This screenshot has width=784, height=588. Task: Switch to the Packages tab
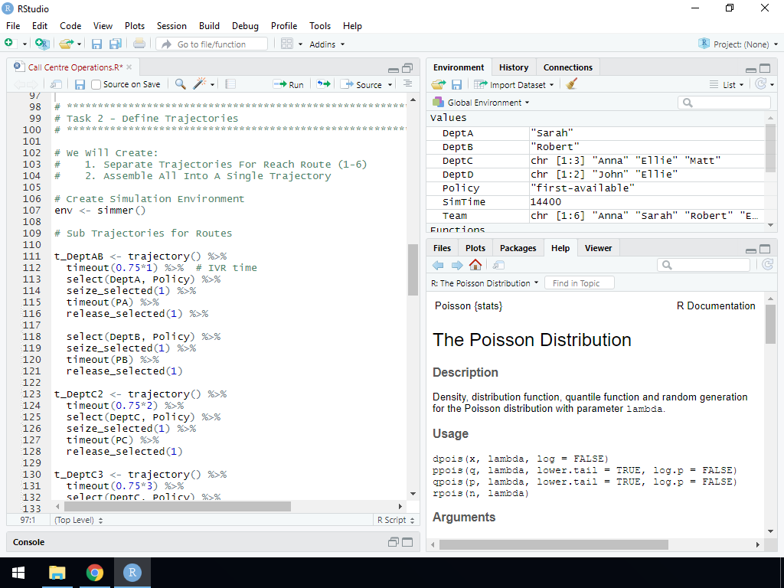(518, 248)
